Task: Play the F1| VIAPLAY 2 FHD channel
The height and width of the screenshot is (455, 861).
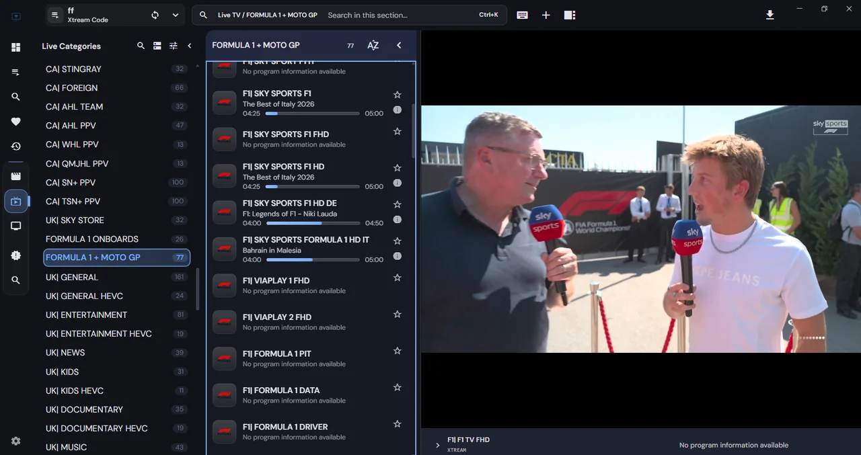Action: (309, 322)
